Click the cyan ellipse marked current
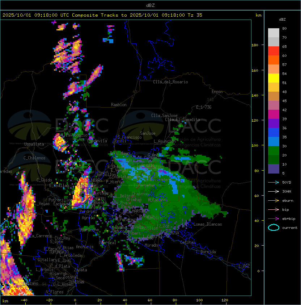 coord(274,227)
